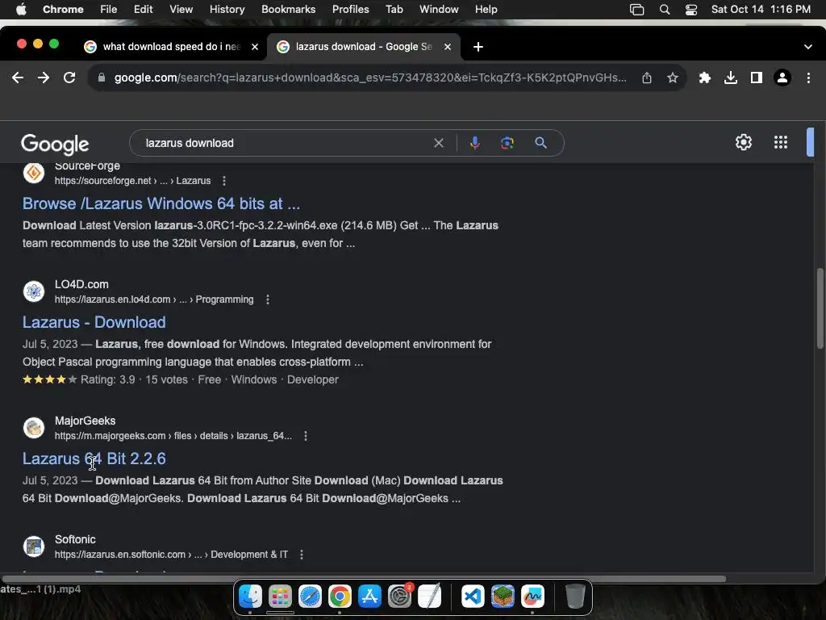Open the Tab menu
Image resolution: width=826 pixels, height=620 pixels.
click(x=394, y=9)
